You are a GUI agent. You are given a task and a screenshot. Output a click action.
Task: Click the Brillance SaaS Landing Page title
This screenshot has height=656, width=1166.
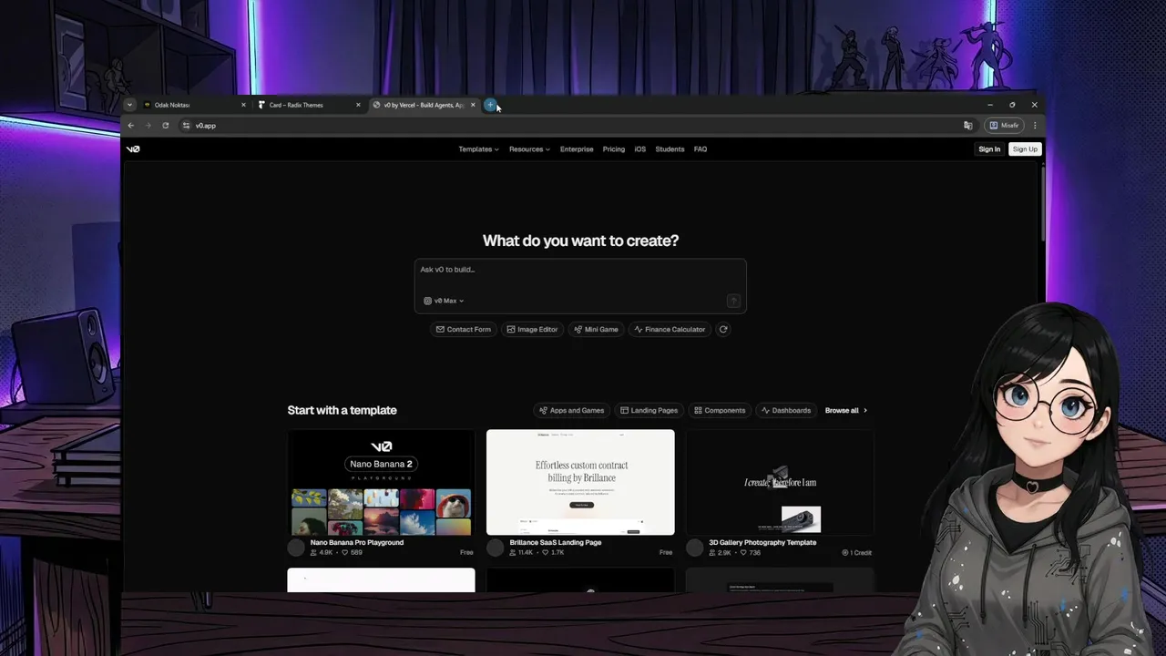click(556, 542)
